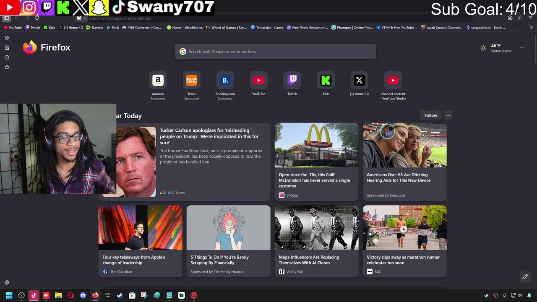Click the microphone icon in system tray
The height and width of the screenshot is (302, 537).
click(x=505, y=295)
